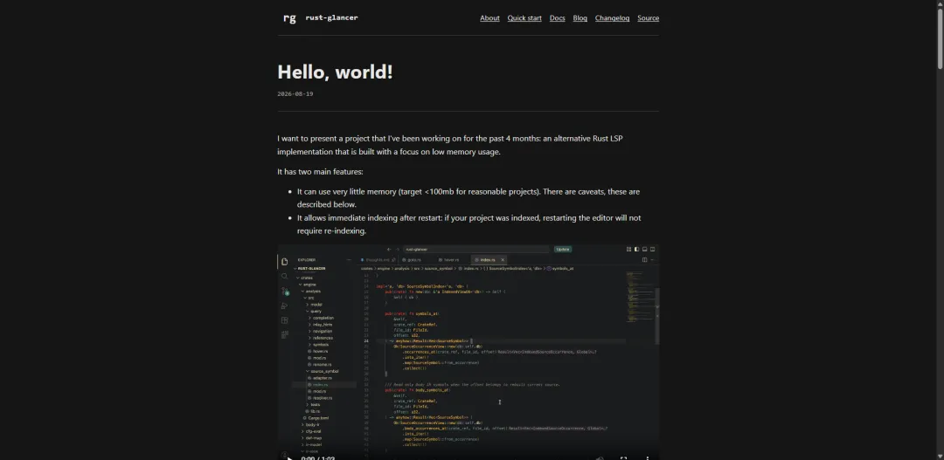
Task: Select index.rs in the file tree
Action: click(x=320, y=385)
